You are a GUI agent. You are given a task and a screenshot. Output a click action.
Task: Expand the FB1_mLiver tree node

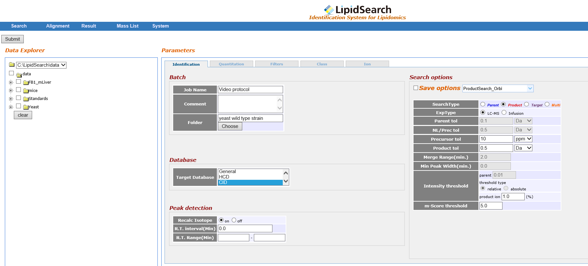point(11,82)
